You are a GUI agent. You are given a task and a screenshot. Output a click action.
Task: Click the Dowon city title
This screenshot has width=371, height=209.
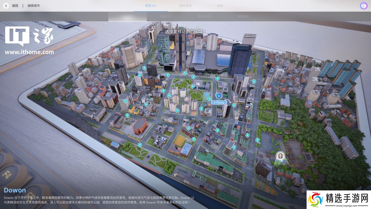click(x=15, y=190)
